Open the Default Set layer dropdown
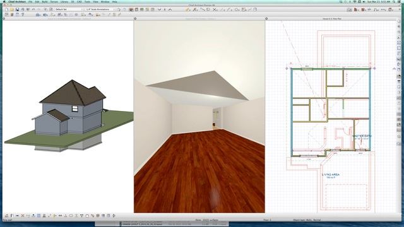Screen dimensions: 404x227 click(69, 9)
